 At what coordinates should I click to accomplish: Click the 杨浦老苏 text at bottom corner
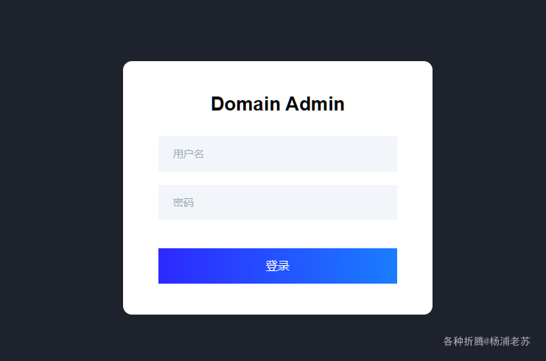[510, 341]
